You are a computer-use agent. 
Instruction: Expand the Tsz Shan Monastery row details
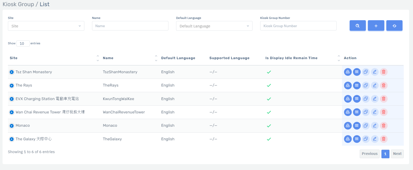click(x=12, y=72)
